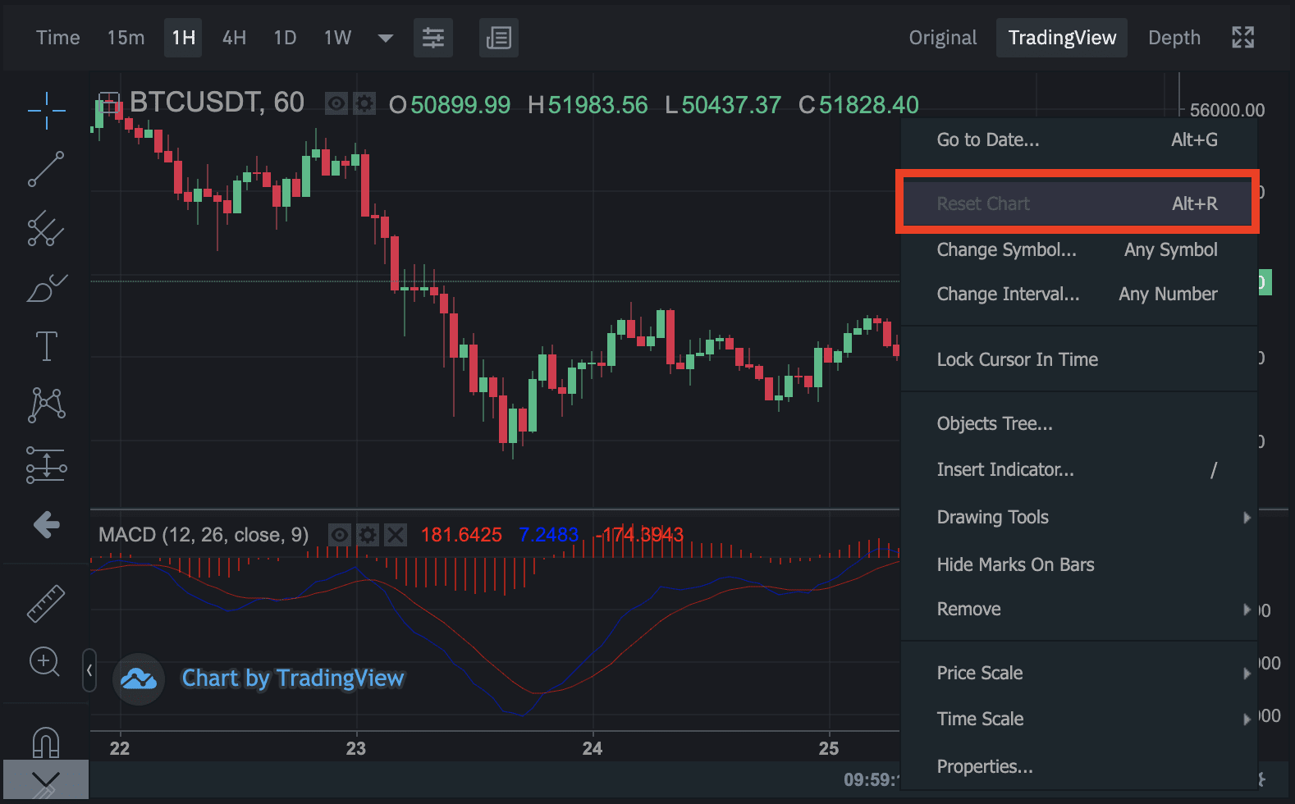Screen dimensions: 1295x804
Task: Select the text annotation tool
Action: click(x=47, y=346)
